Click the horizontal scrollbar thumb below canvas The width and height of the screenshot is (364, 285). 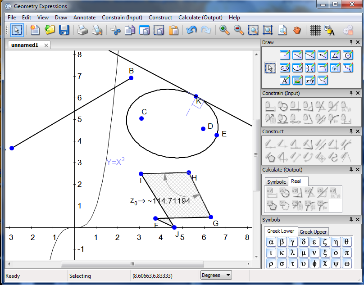click(132, 264)
